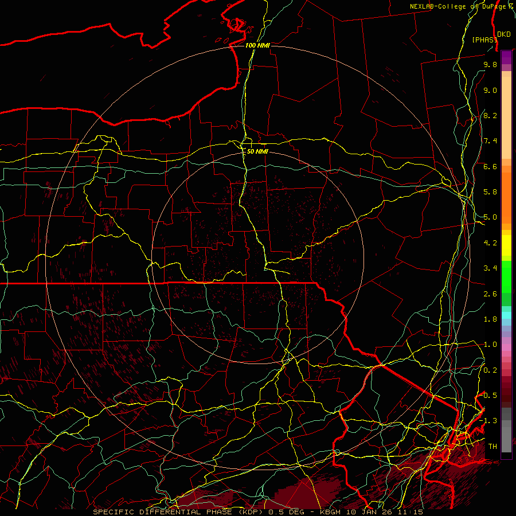
Task: Pick the bright green band of the color scale
Action: [x=506, y=276]
